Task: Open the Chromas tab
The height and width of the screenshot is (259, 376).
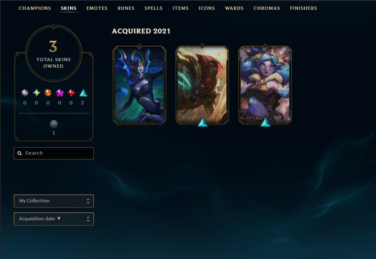Action: (267, 8)
